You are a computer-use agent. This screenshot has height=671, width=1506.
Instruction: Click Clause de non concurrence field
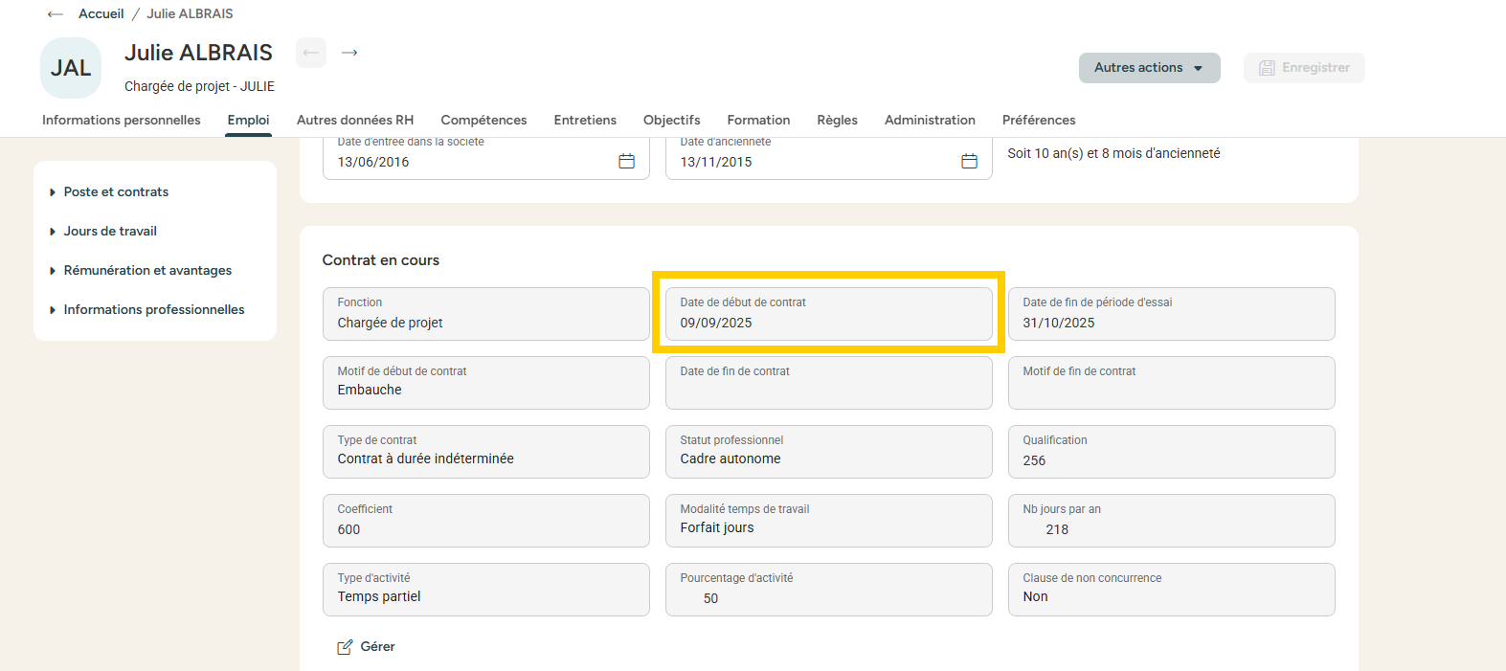click(x=1172, y=590)
